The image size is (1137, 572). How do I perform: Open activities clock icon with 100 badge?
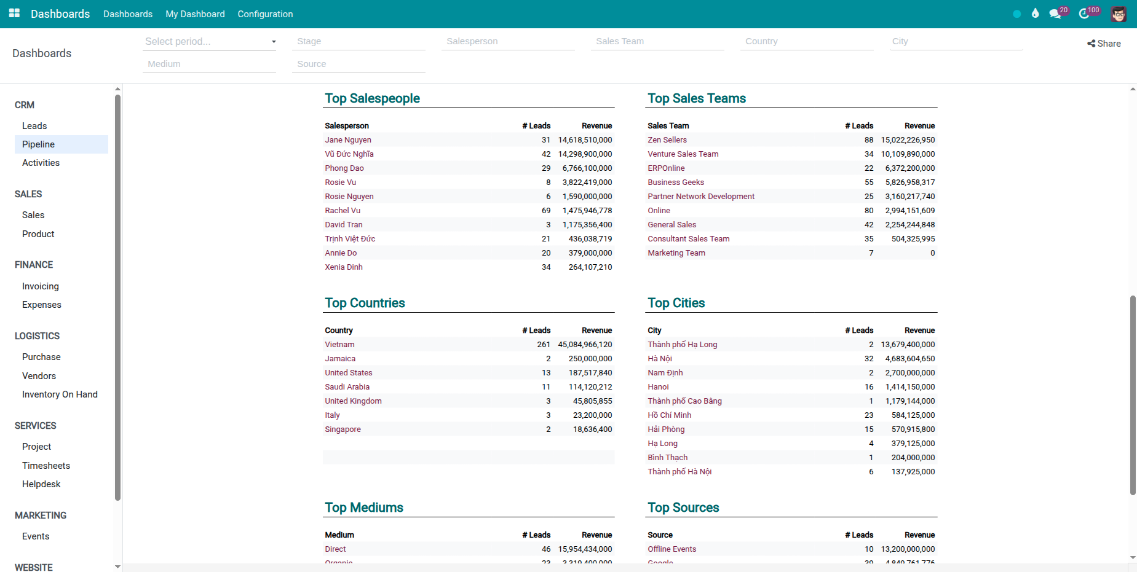[1084, 14]
